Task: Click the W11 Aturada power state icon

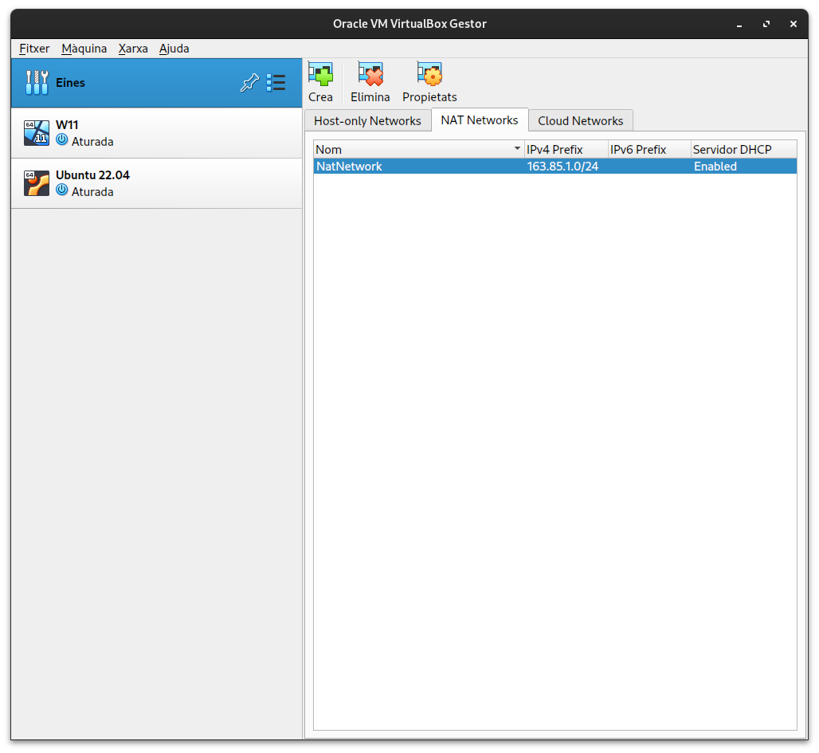Action: (62, 141)
